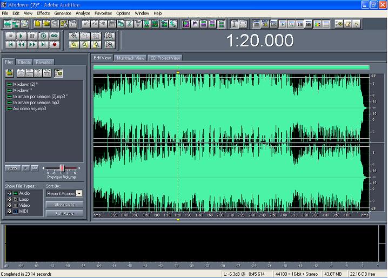Start recording with red Record button
Screen dimensions: 388x278
tap(54, 44)
